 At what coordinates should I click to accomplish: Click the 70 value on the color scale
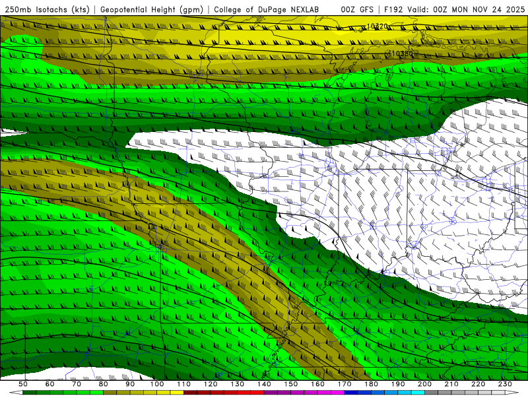[77, 384]
